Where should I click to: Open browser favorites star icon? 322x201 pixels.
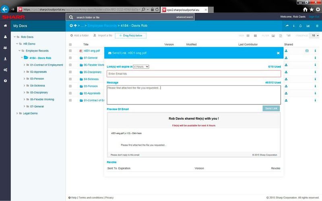pos(312,9)
